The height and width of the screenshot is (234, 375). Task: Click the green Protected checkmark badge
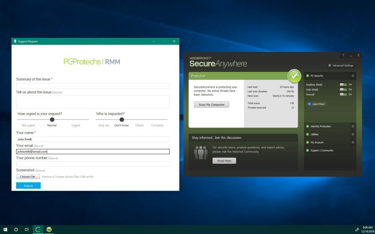(x=294, y=76)
